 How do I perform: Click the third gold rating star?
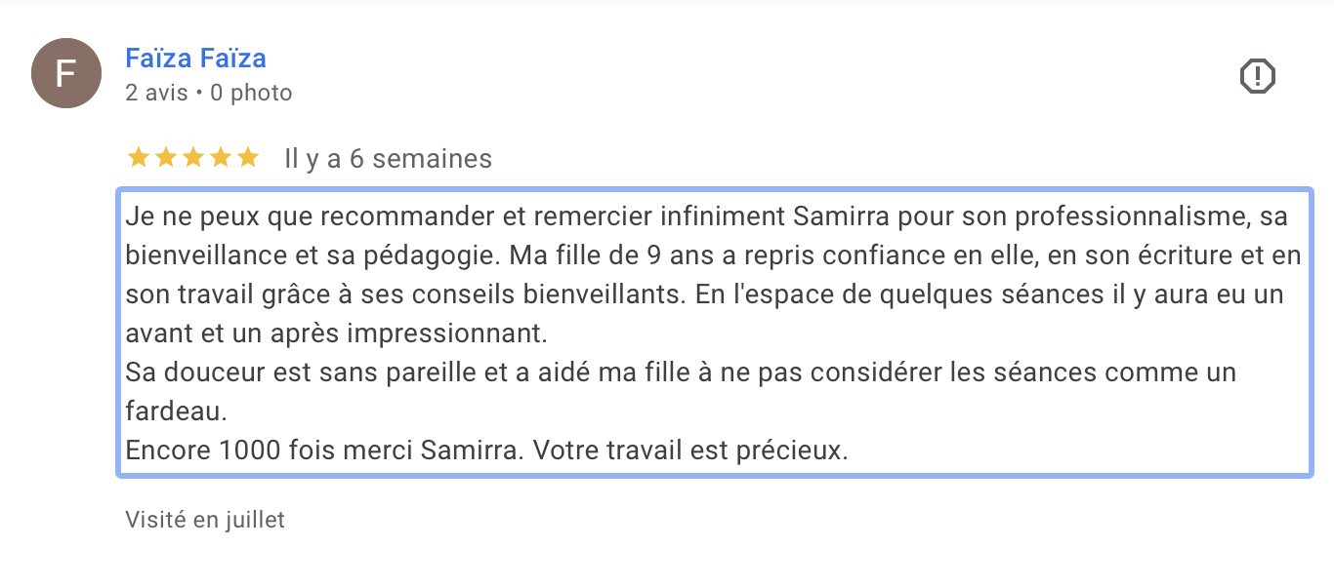tap(193, 157)
